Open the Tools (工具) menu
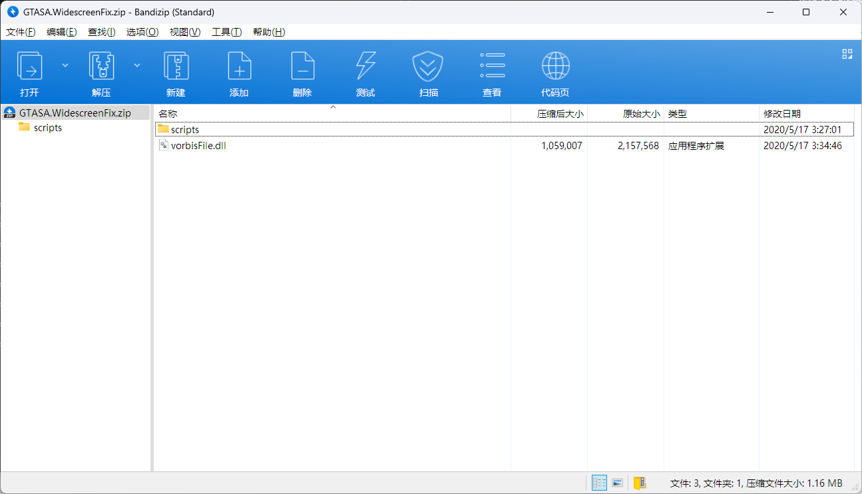 coord(226,32)
